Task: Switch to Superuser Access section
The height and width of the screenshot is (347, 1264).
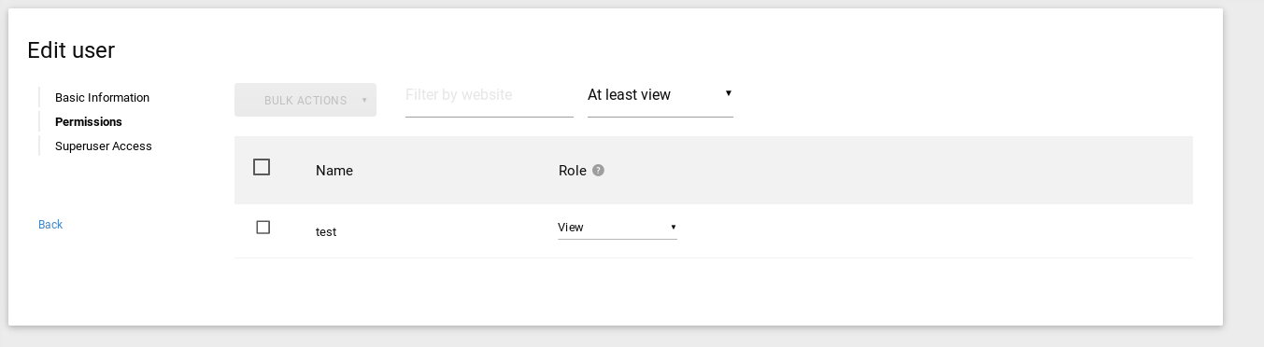Action: [104, 146]
